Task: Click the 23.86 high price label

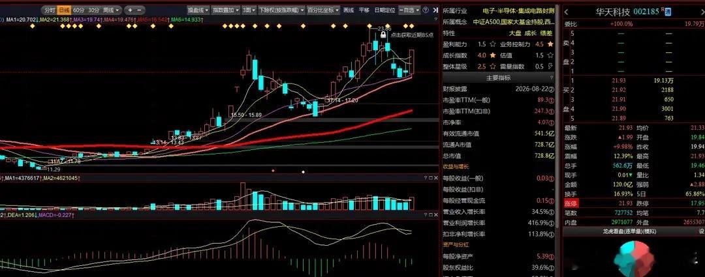Action: [x=384, y=28]
